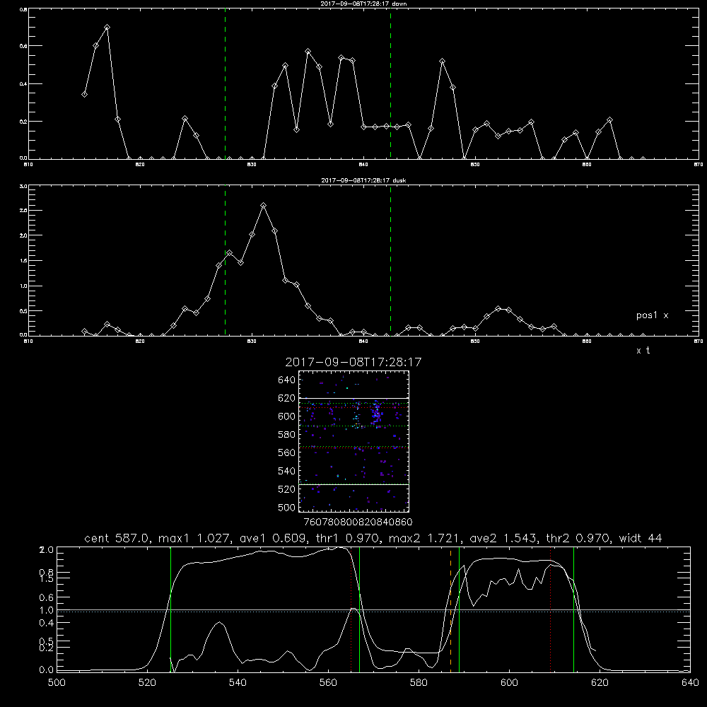Click the 'widt 44' value in the bottom title
This screenshot has height=707, width=707.
pyautogui.click(x=641, y=538)
